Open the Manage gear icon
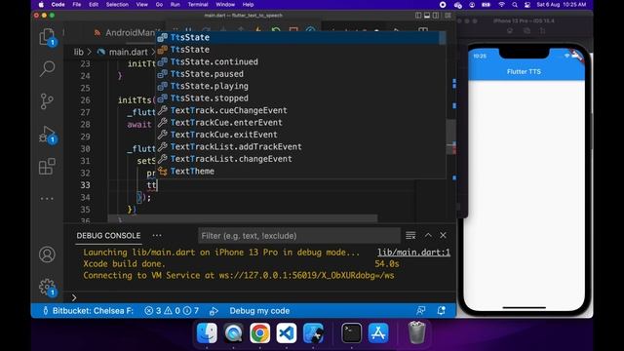Viewport: 624px width, 351px height. 47,287
